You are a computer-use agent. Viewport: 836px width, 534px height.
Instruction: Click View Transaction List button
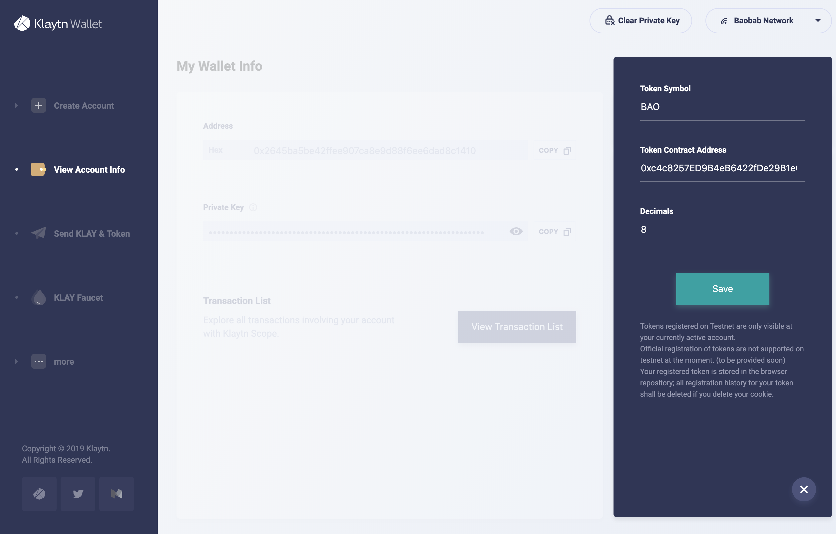pos(517,326)
